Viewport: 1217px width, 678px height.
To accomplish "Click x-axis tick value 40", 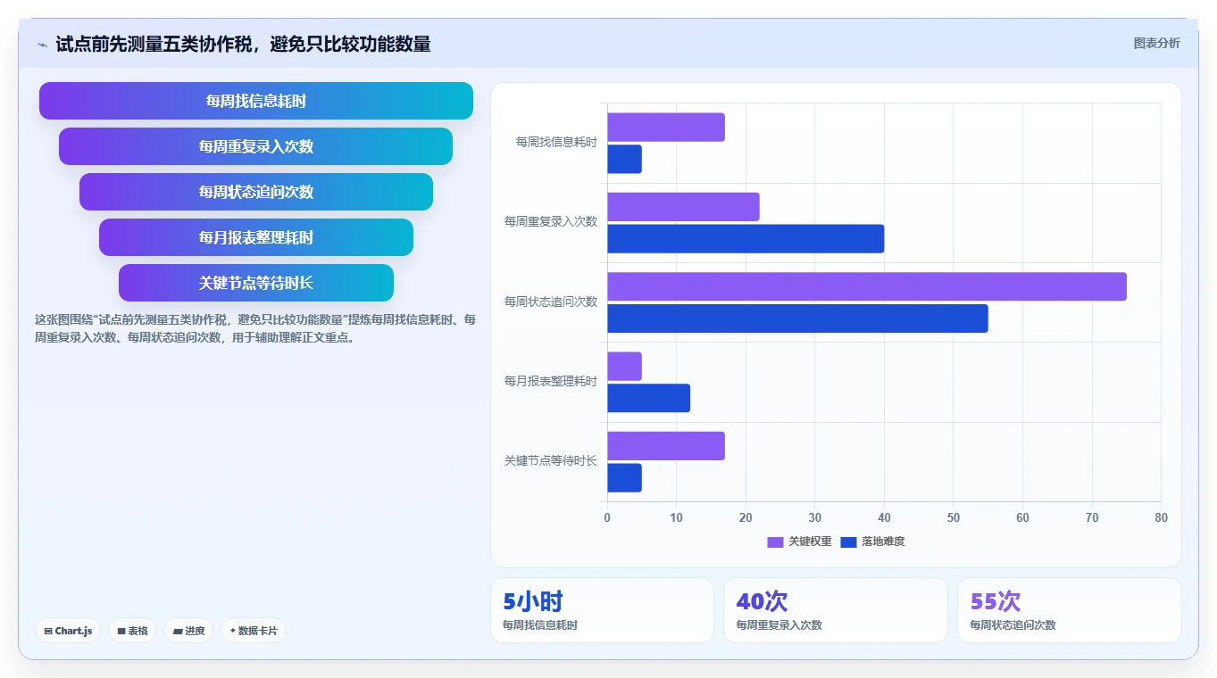I will pyautogui.click(x=884, y=517).
